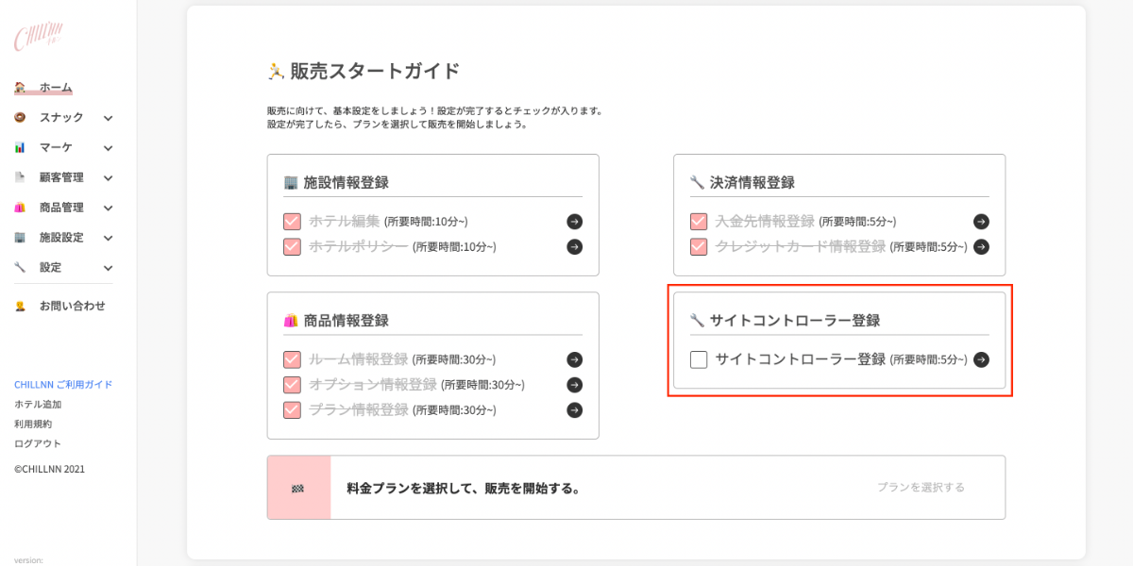The height and width of the screenshot is (566, 1133).
Task: Click arrow icon beside プラン情報登録
Action: tap(574, 410)
